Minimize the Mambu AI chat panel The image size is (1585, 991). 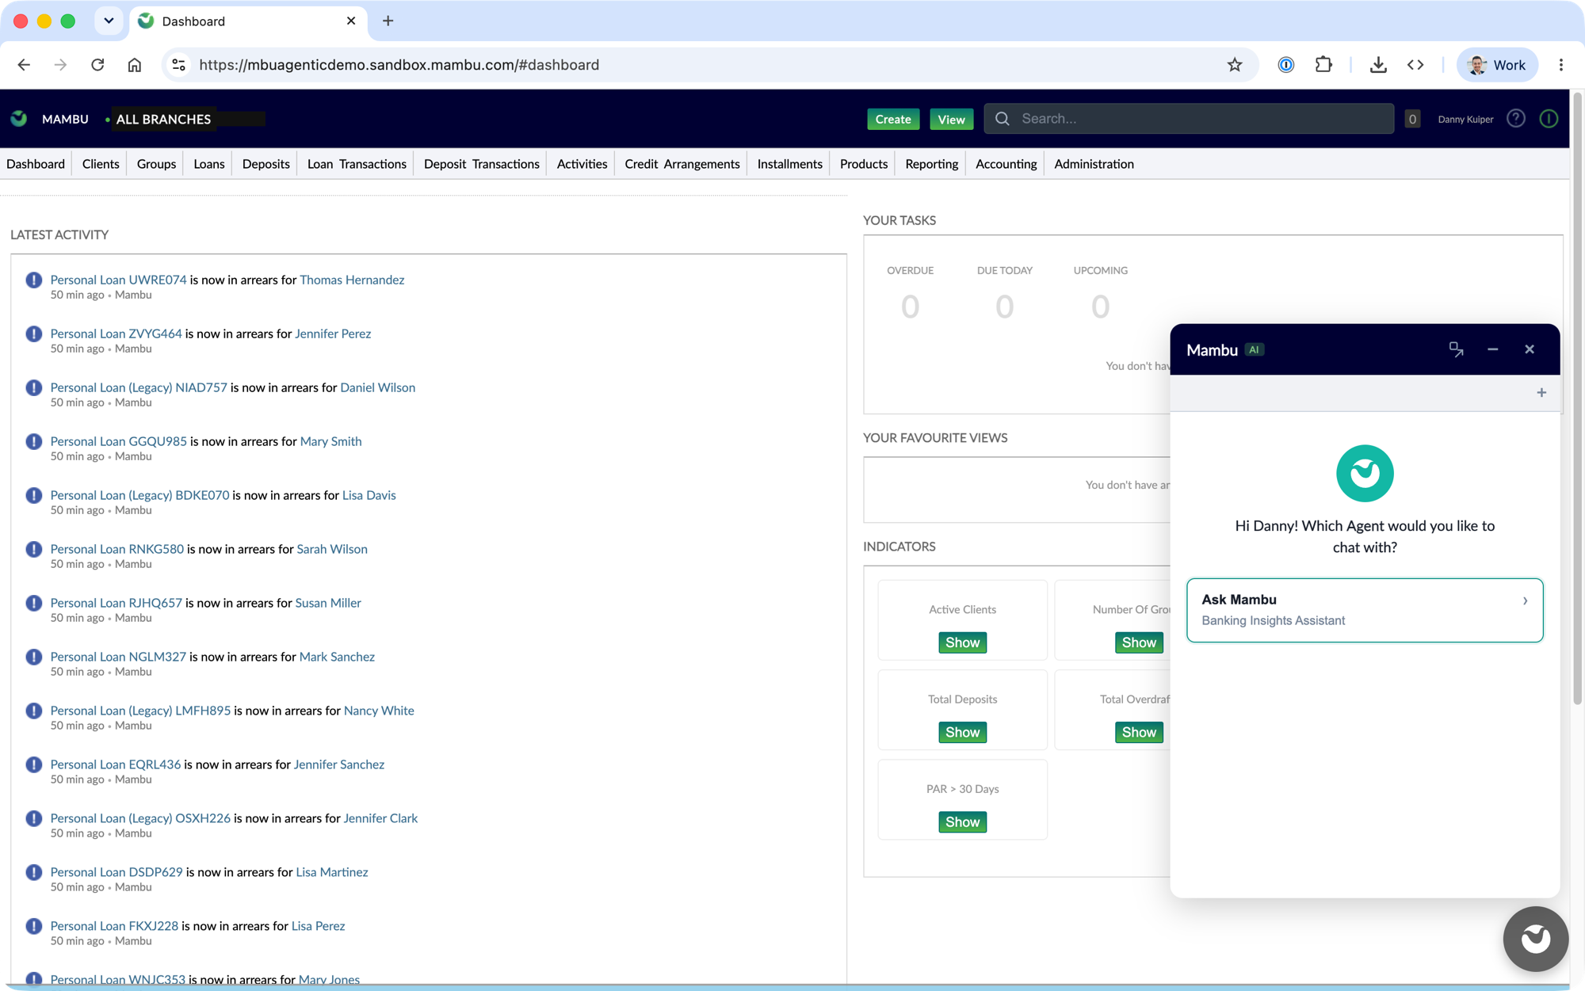pos(1492,349)
